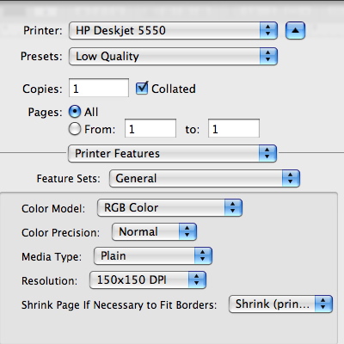Select the From pages radio button
The image size is (344, 344).
coord(75,129)
